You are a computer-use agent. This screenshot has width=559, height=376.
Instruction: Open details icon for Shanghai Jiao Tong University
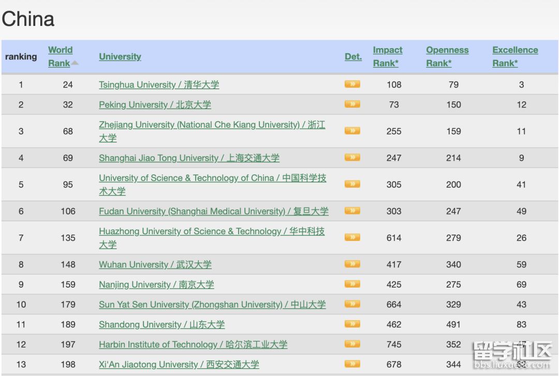[352, 158]
